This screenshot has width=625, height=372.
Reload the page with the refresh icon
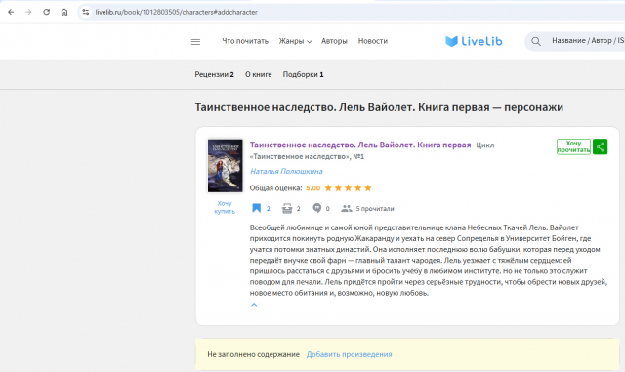pos(46,12)
